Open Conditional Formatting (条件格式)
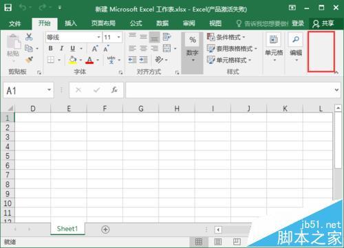 point(226,37)
